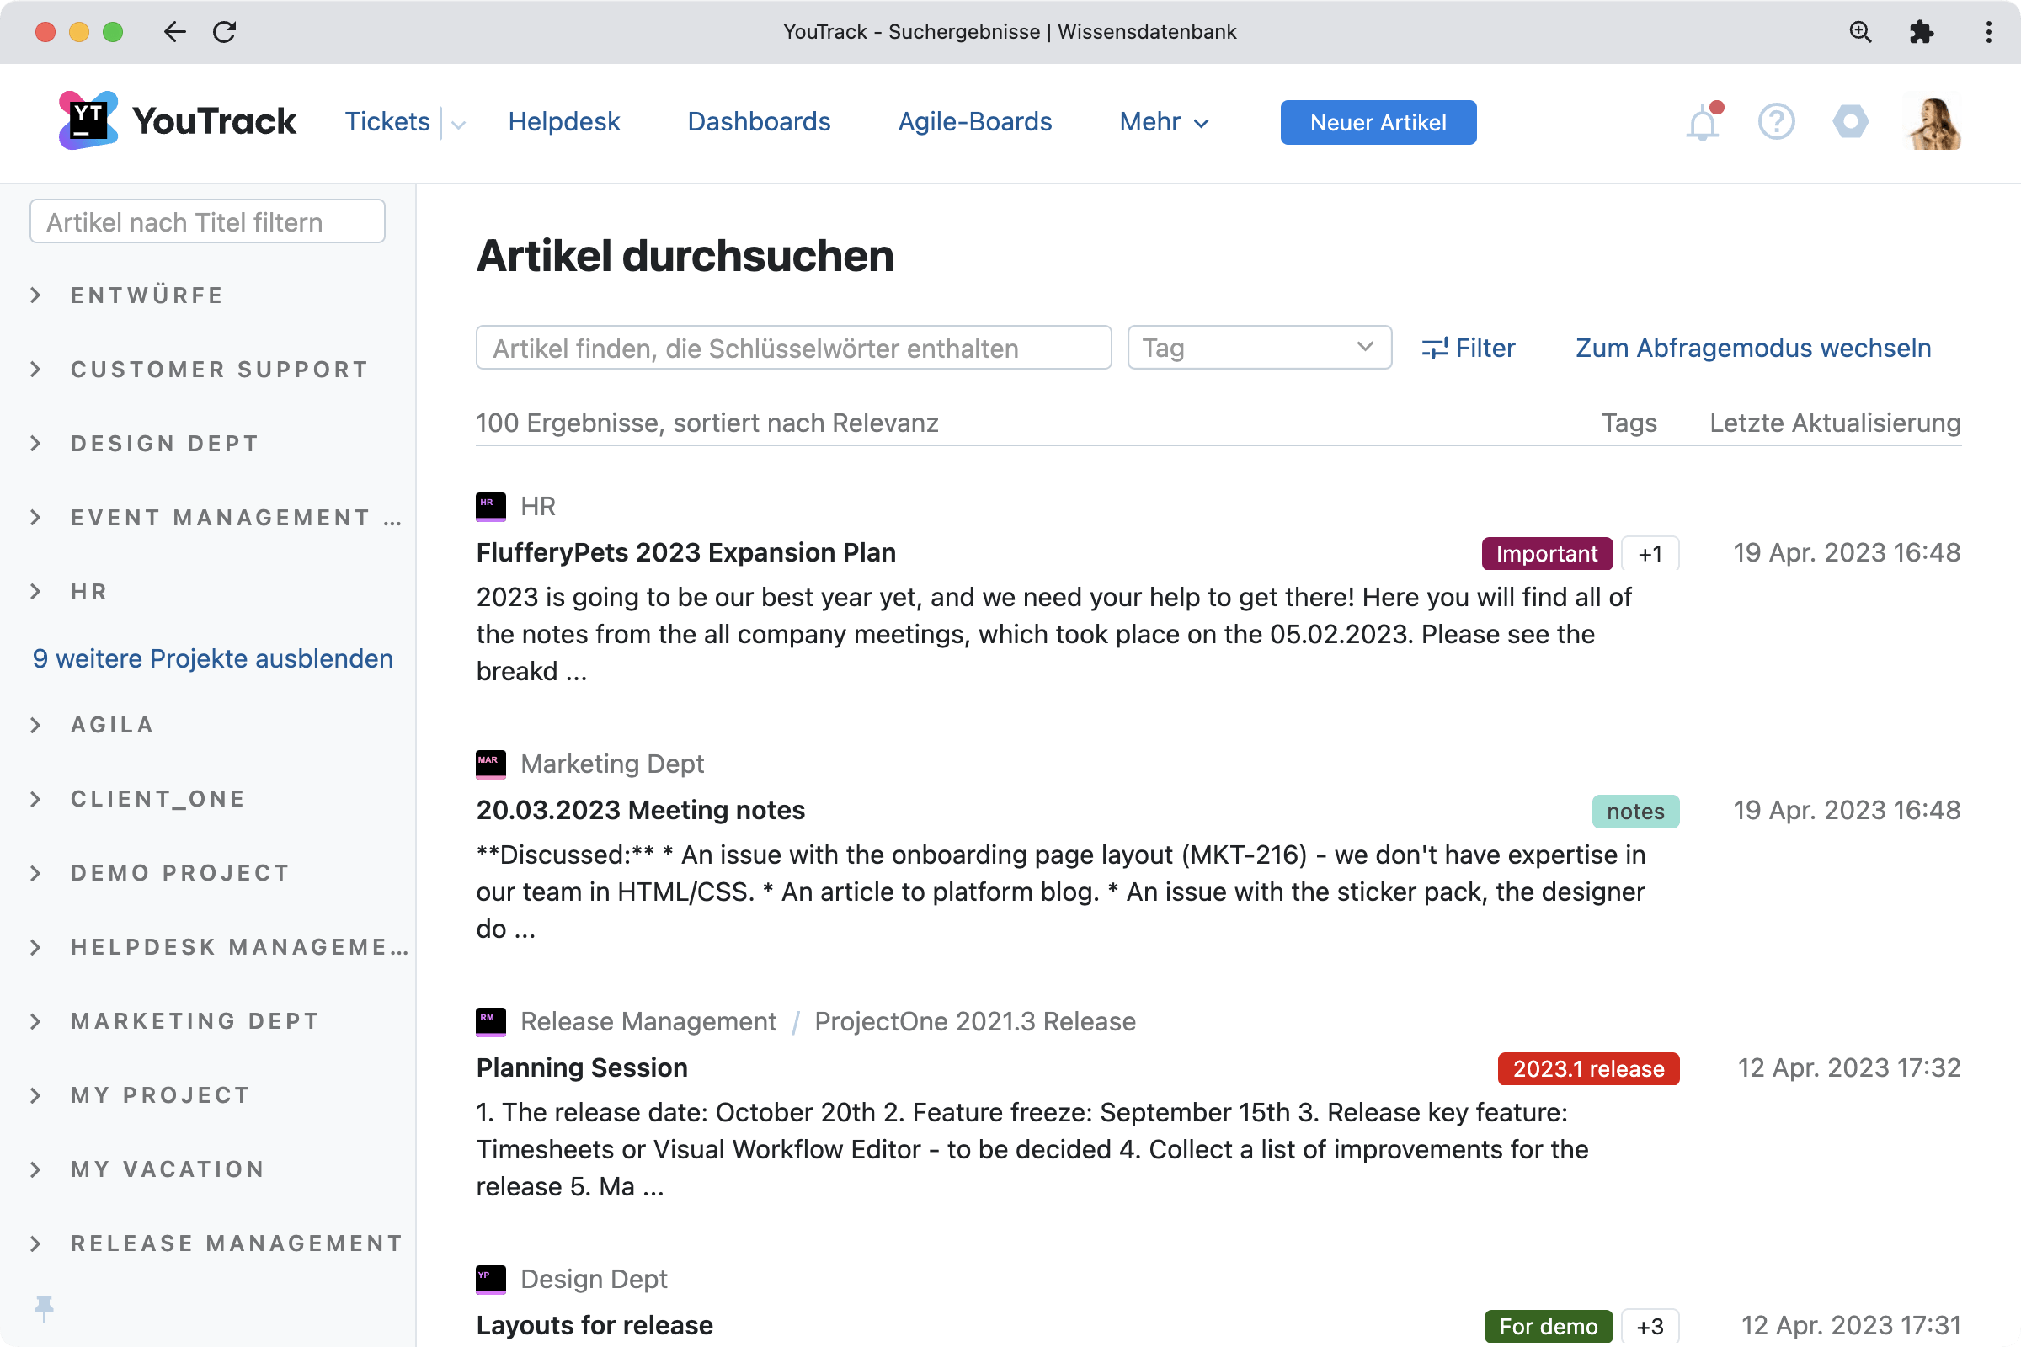
Task: Click the pin icon in the sidebar
Action: tap(44, 1307)
